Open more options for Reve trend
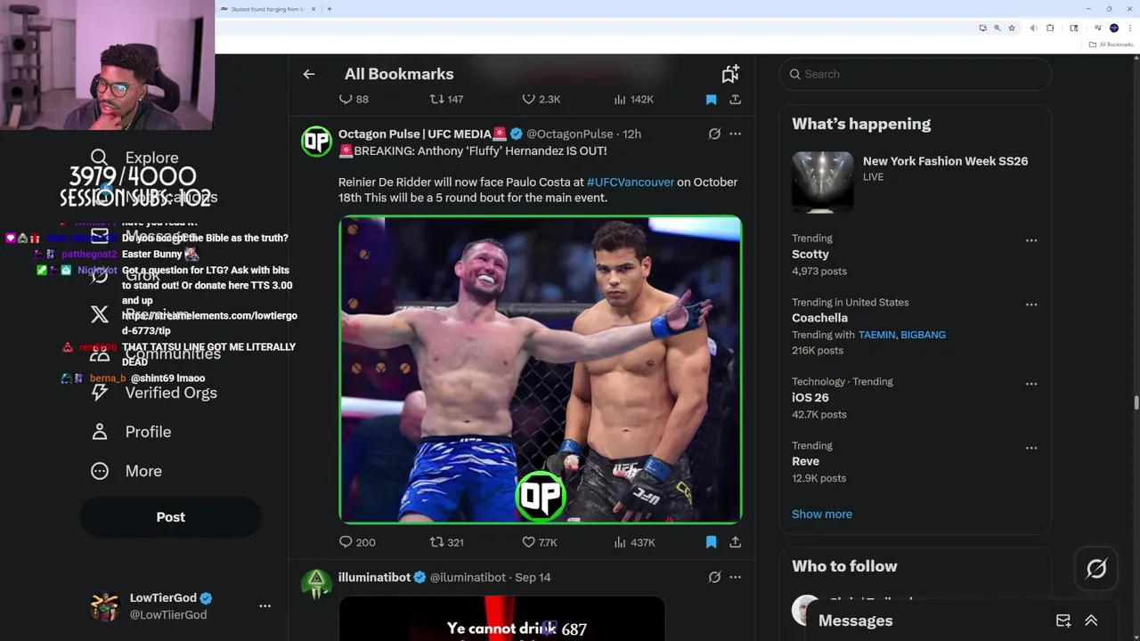 point(1031,448)
